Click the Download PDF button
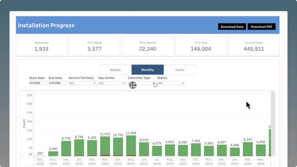Screen dimensions: 297x167 tap(261, 27)
